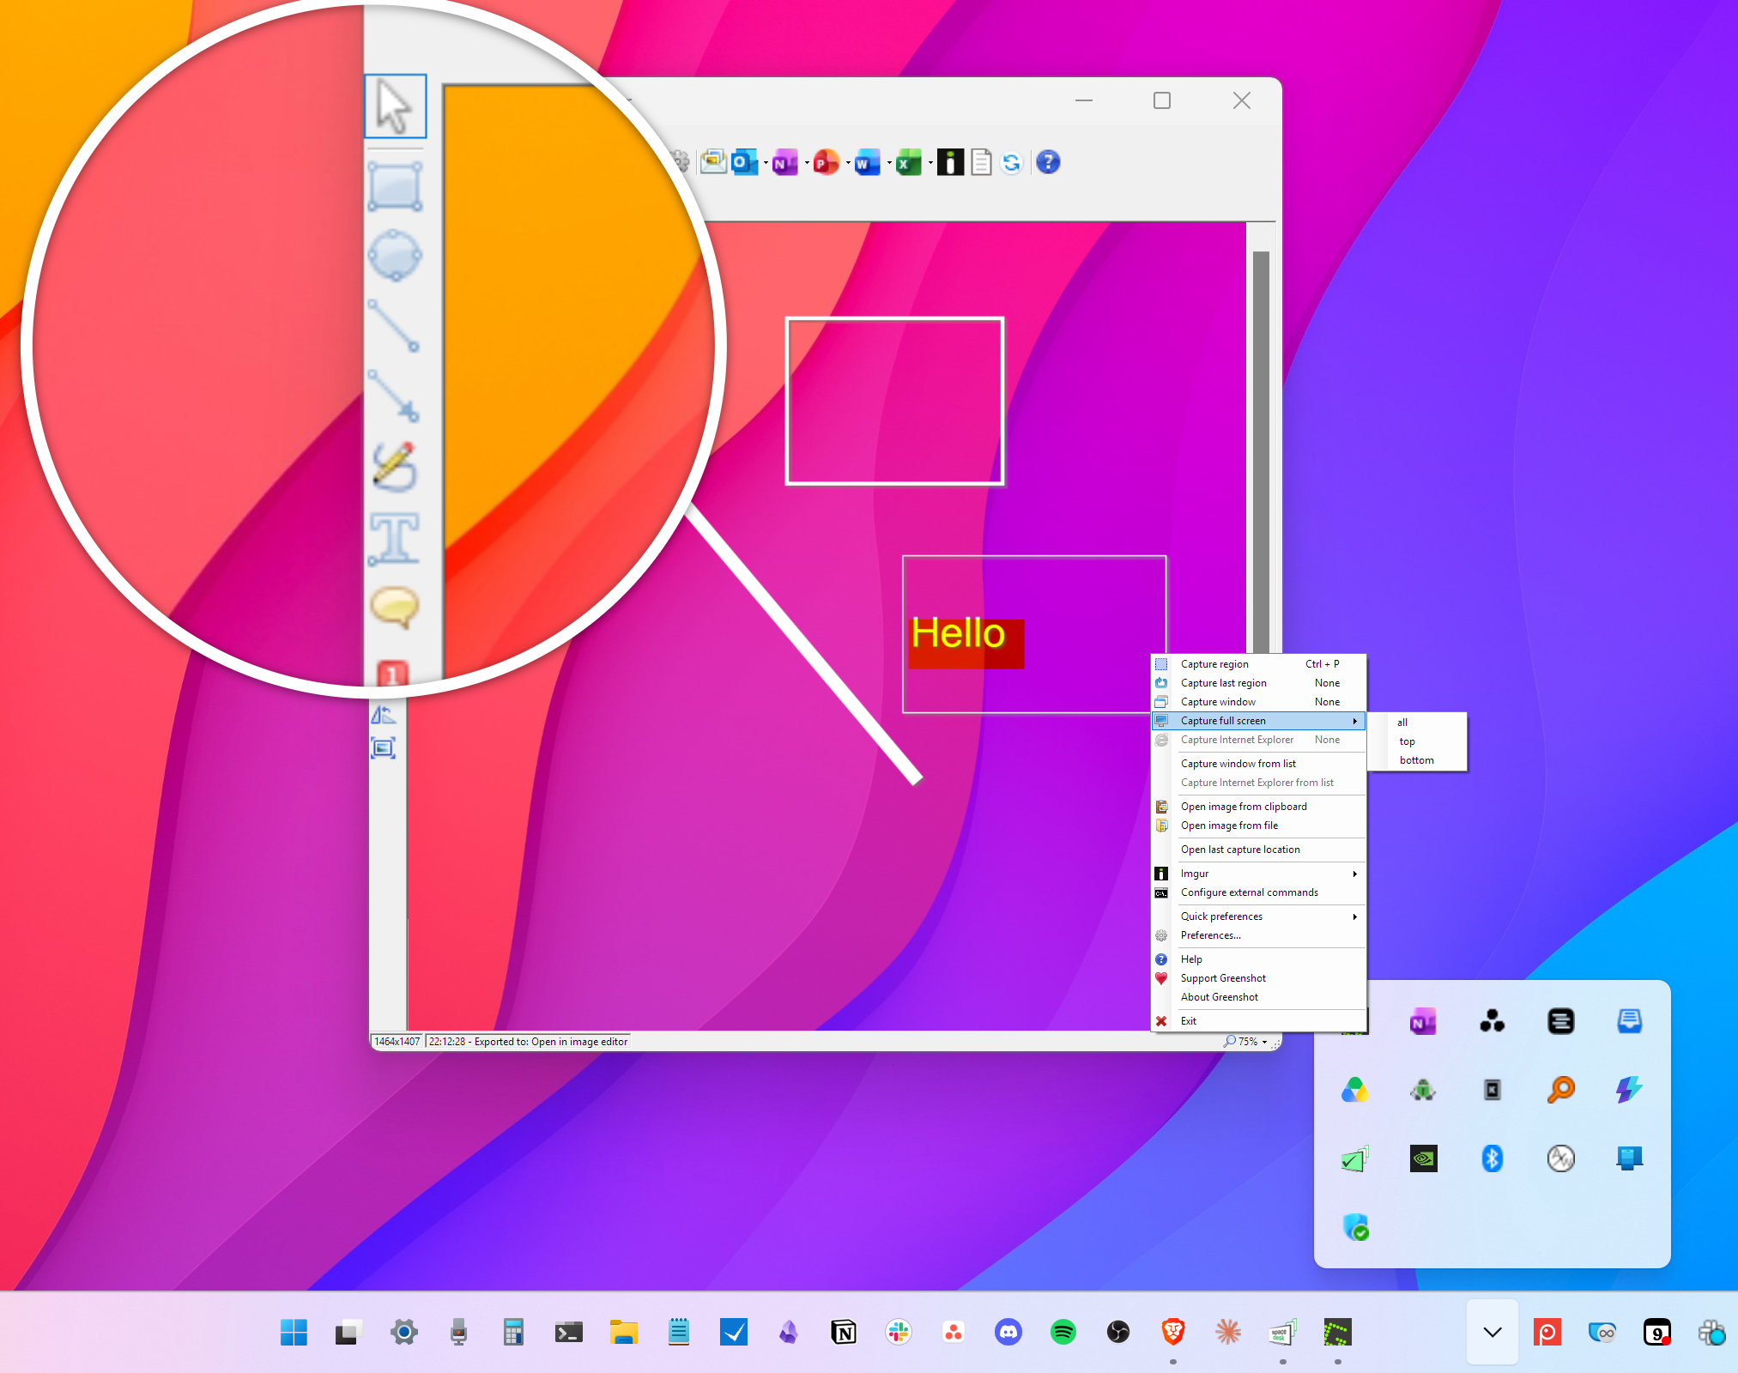Choose Capture window from list
Viewport: 1738px width, 1373px height.
coord(1258,764)
